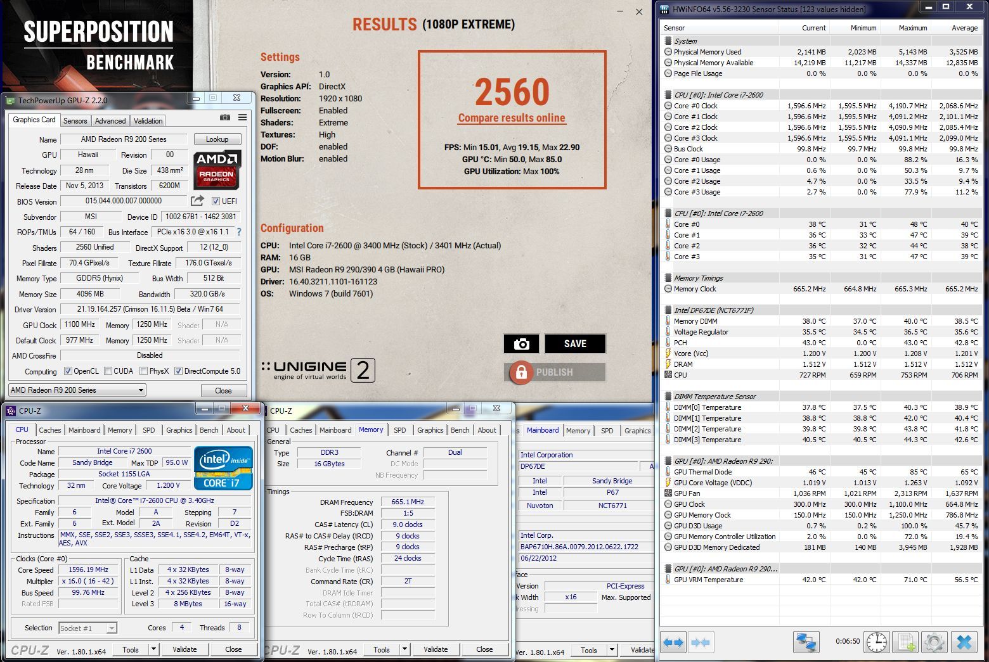
Task: Click Close button at bottom of GPU-Z
Action: (x=223, y=390)
